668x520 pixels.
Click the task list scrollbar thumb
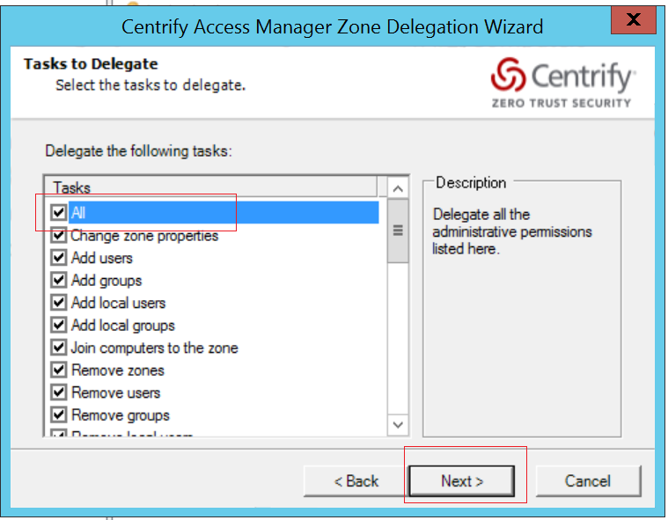[x=398, y=231]
